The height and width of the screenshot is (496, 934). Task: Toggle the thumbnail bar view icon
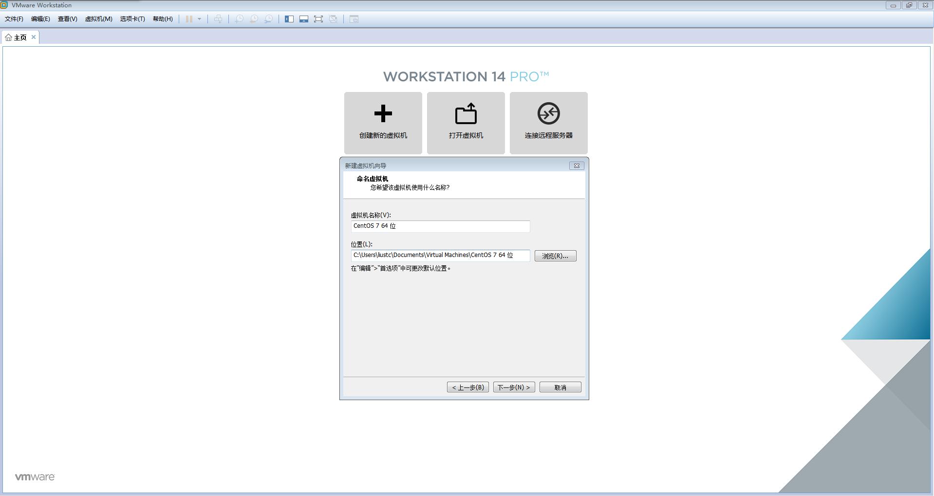click(304, 19)
